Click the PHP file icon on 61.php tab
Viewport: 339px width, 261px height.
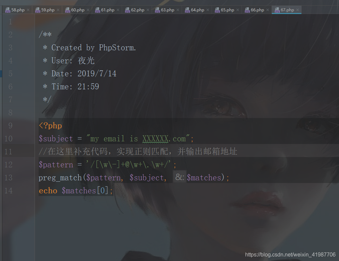point(97,10)
